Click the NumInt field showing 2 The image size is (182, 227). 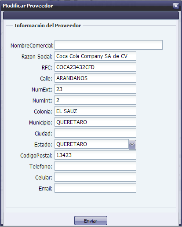tap(95, 100)
